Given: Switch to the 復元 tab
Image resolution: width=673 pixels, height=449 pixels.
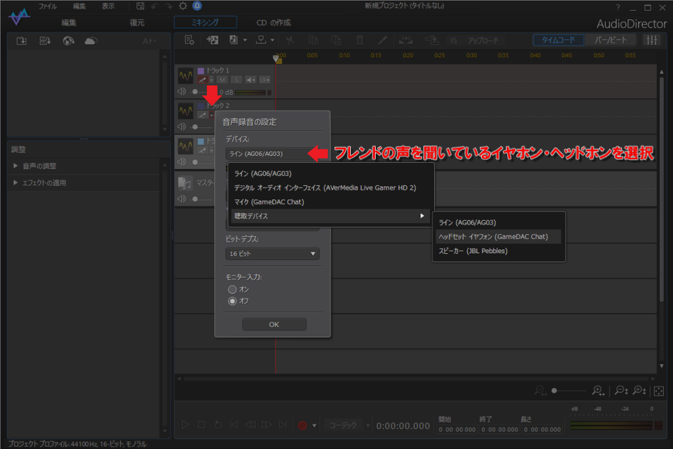Looking at the screenshot, I should (x=137, y=22).
